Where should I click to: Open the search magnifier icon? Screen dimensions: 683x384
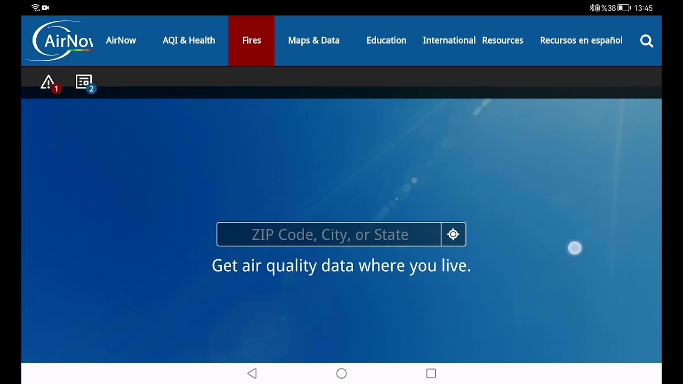tap(646, 41)
